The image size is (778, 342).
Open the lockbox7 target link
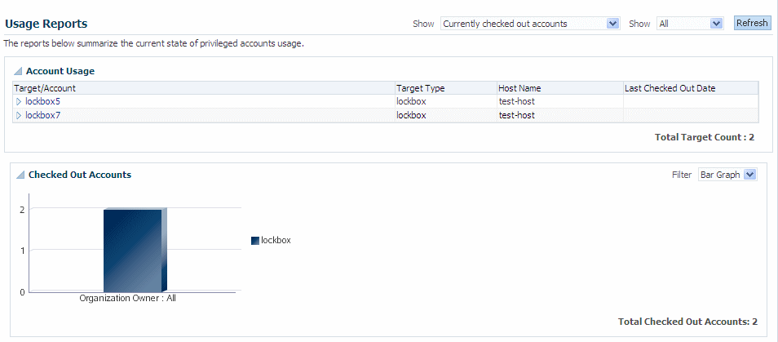point(42,116)
